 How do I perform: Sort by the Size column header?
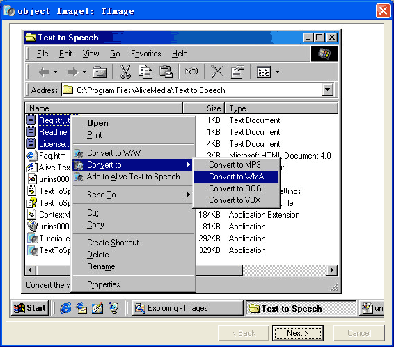(203, 108)
